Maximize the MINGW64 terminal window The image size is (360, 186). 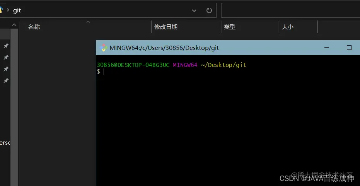click(x=349, y=48)
